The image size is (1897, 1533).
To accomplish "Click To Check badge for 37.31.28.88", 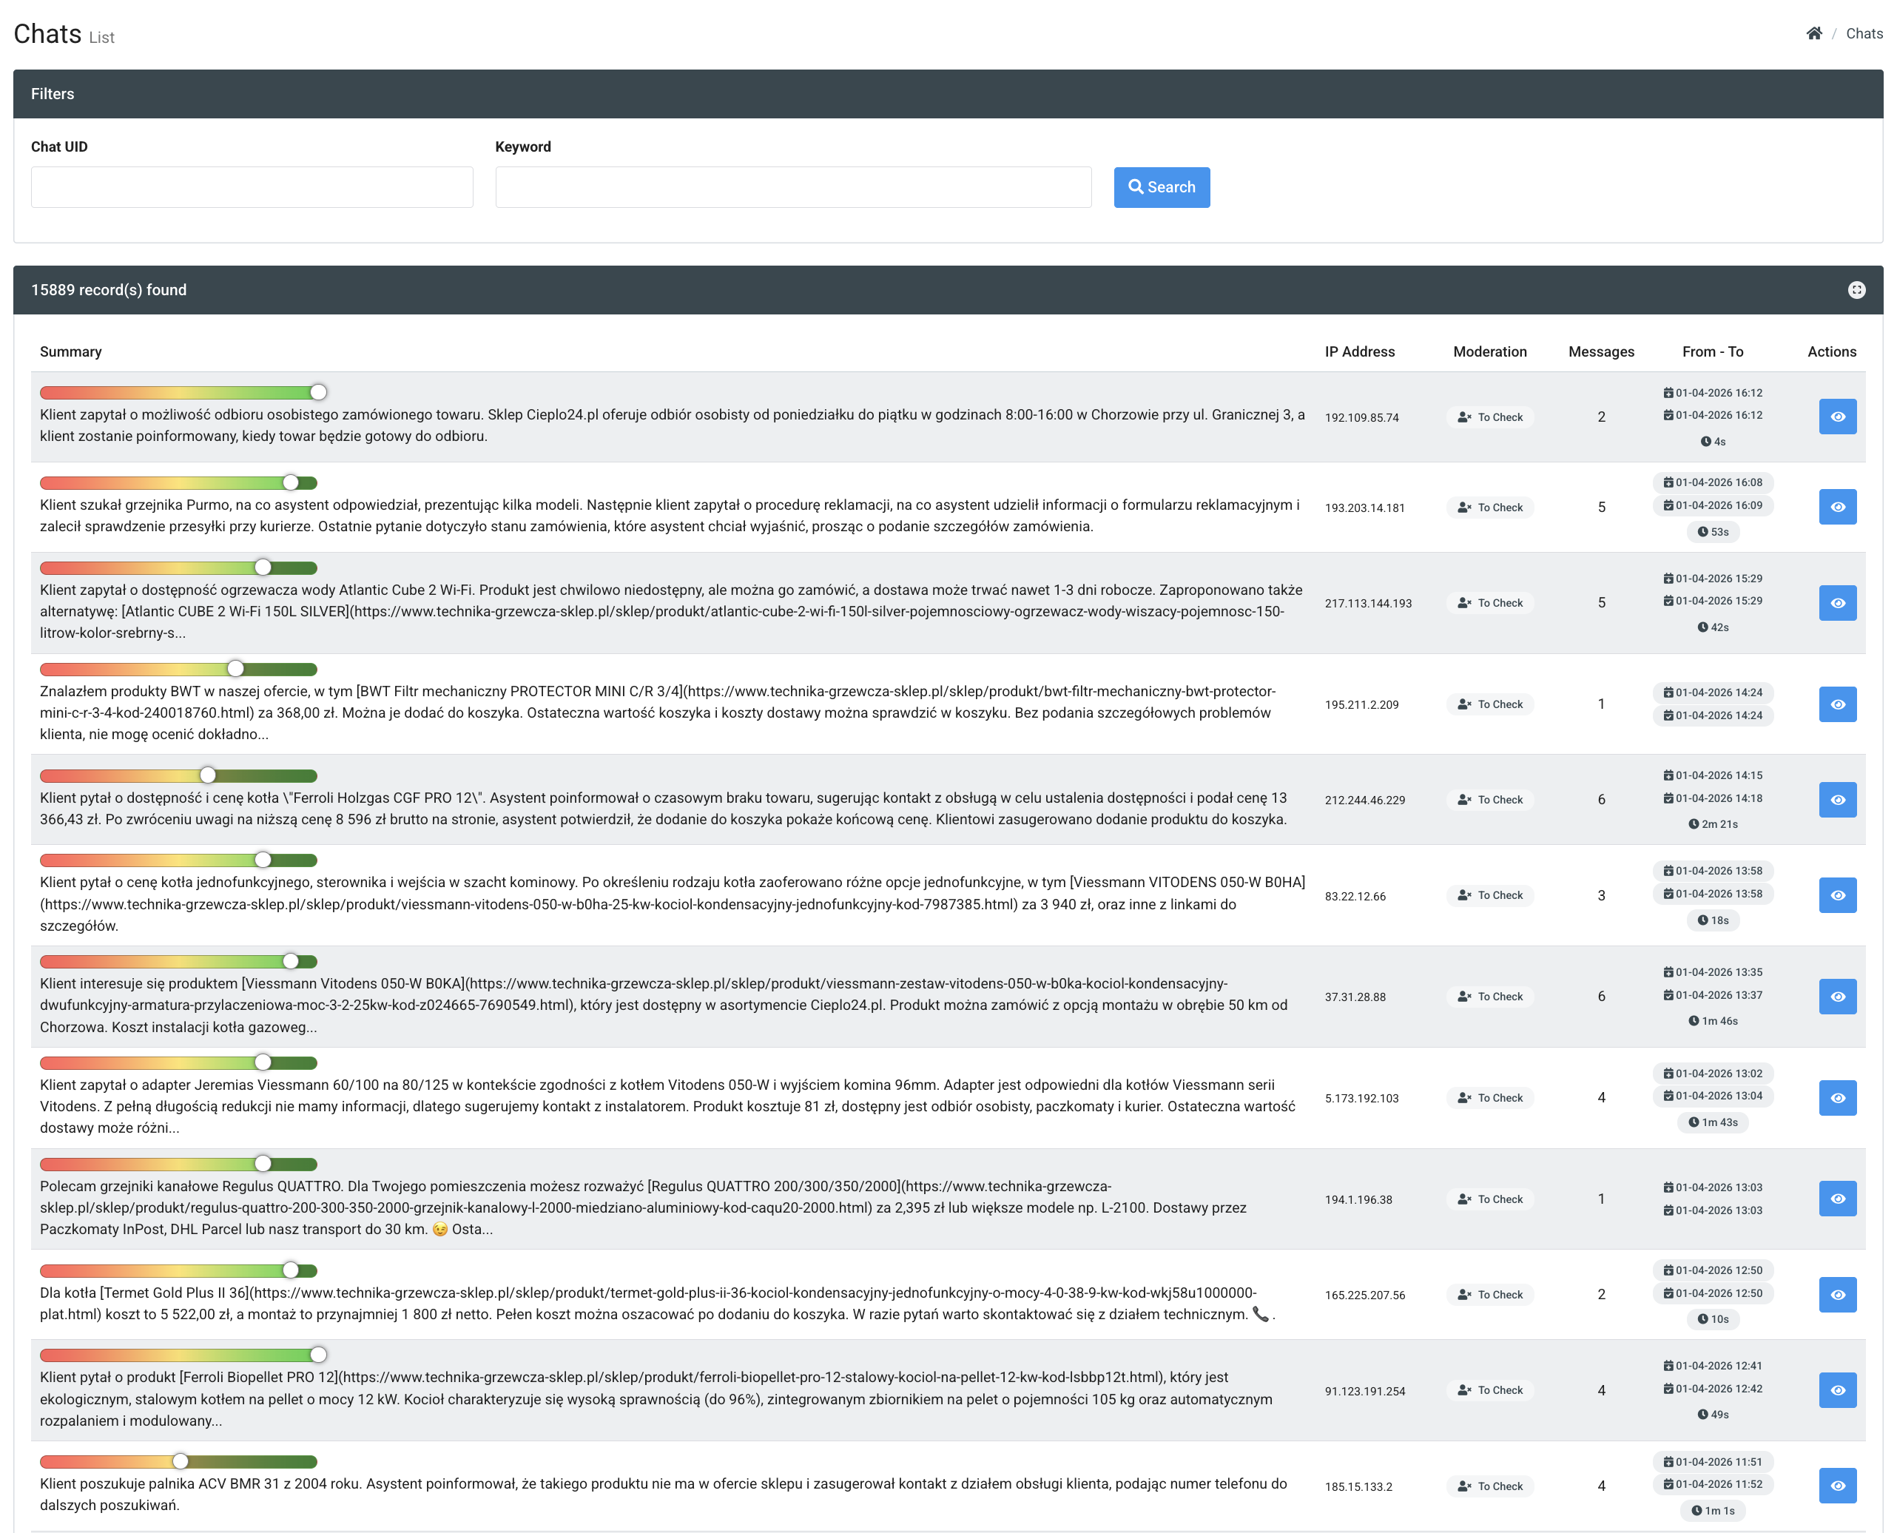I will [1490, 997].
